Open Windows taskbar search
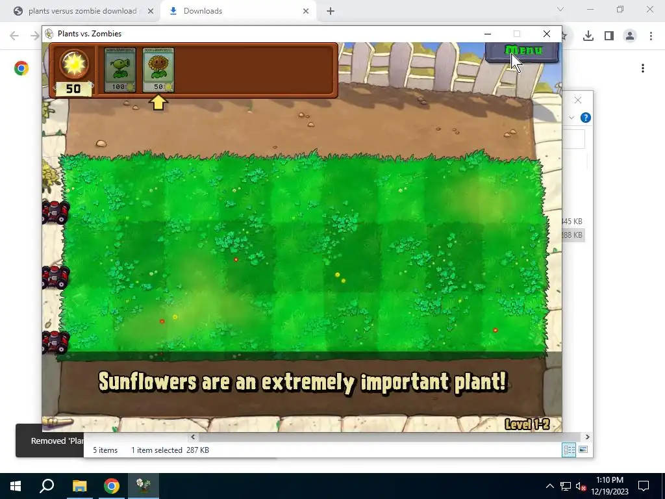The width and height of the screenshot is (665, 499). (47, 486)
